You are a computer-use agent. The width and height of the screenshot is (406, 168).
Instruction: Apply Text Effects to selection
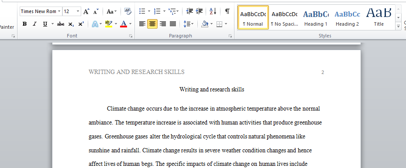point(95,24)
